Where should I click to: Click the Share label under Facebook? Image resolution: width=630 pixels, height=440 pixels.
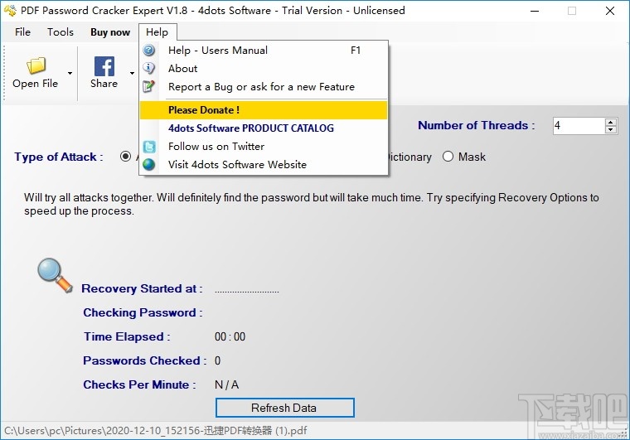[104, 84]
